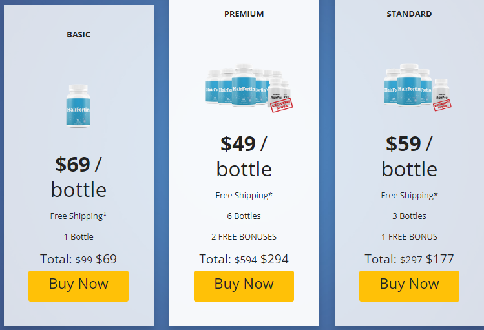Click the crossed-out $594 total price

(245, 260)
